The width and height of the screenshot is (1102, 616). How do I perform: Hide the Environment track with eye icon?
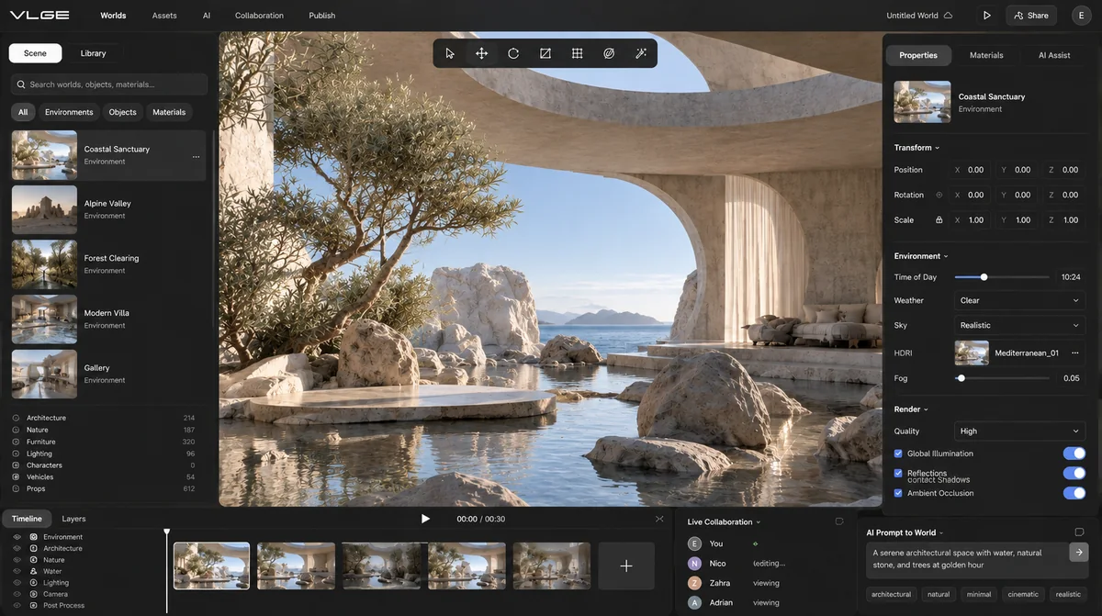coord(17,537)
